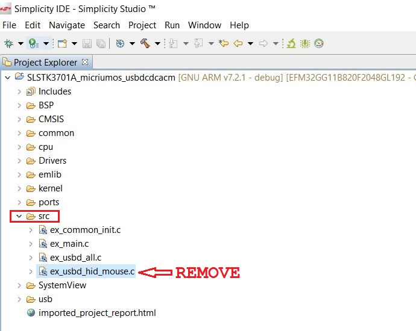Click the Back navigation yellow arrow
Screen dimensions: 416x331
click(x=238, y=43)
